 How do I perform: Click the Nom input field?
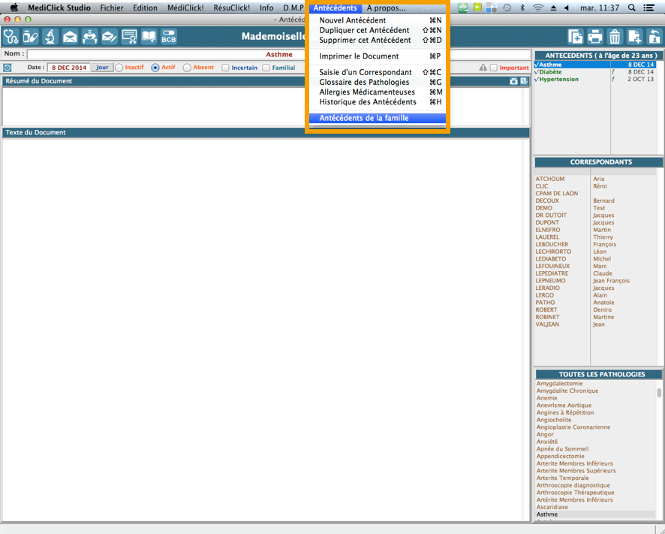pyautogui.click(x=278, y=54)
